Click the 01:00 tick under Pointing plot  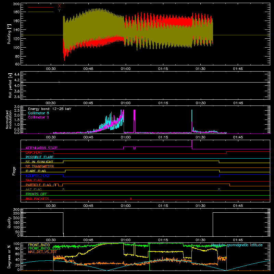(125, 69)
